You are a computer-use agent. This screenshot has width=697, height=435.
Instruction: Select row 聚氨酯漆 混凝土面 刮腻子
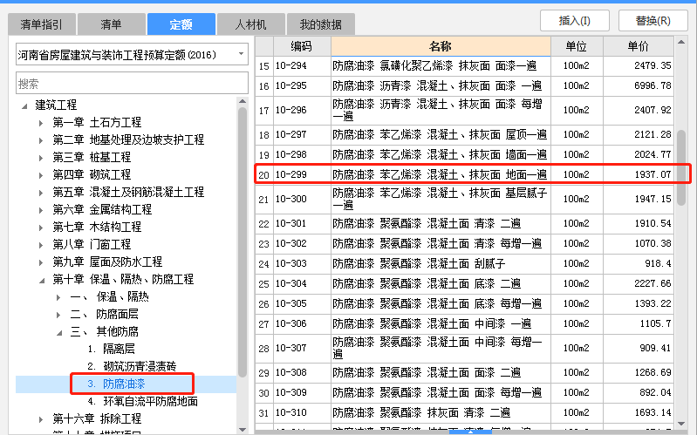tap(464, 263)
